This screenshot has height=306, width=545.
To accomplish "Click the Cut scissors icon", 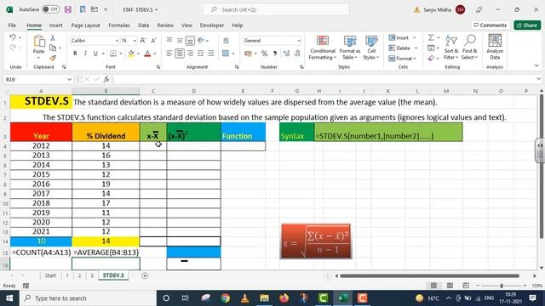I will point(53,37).
